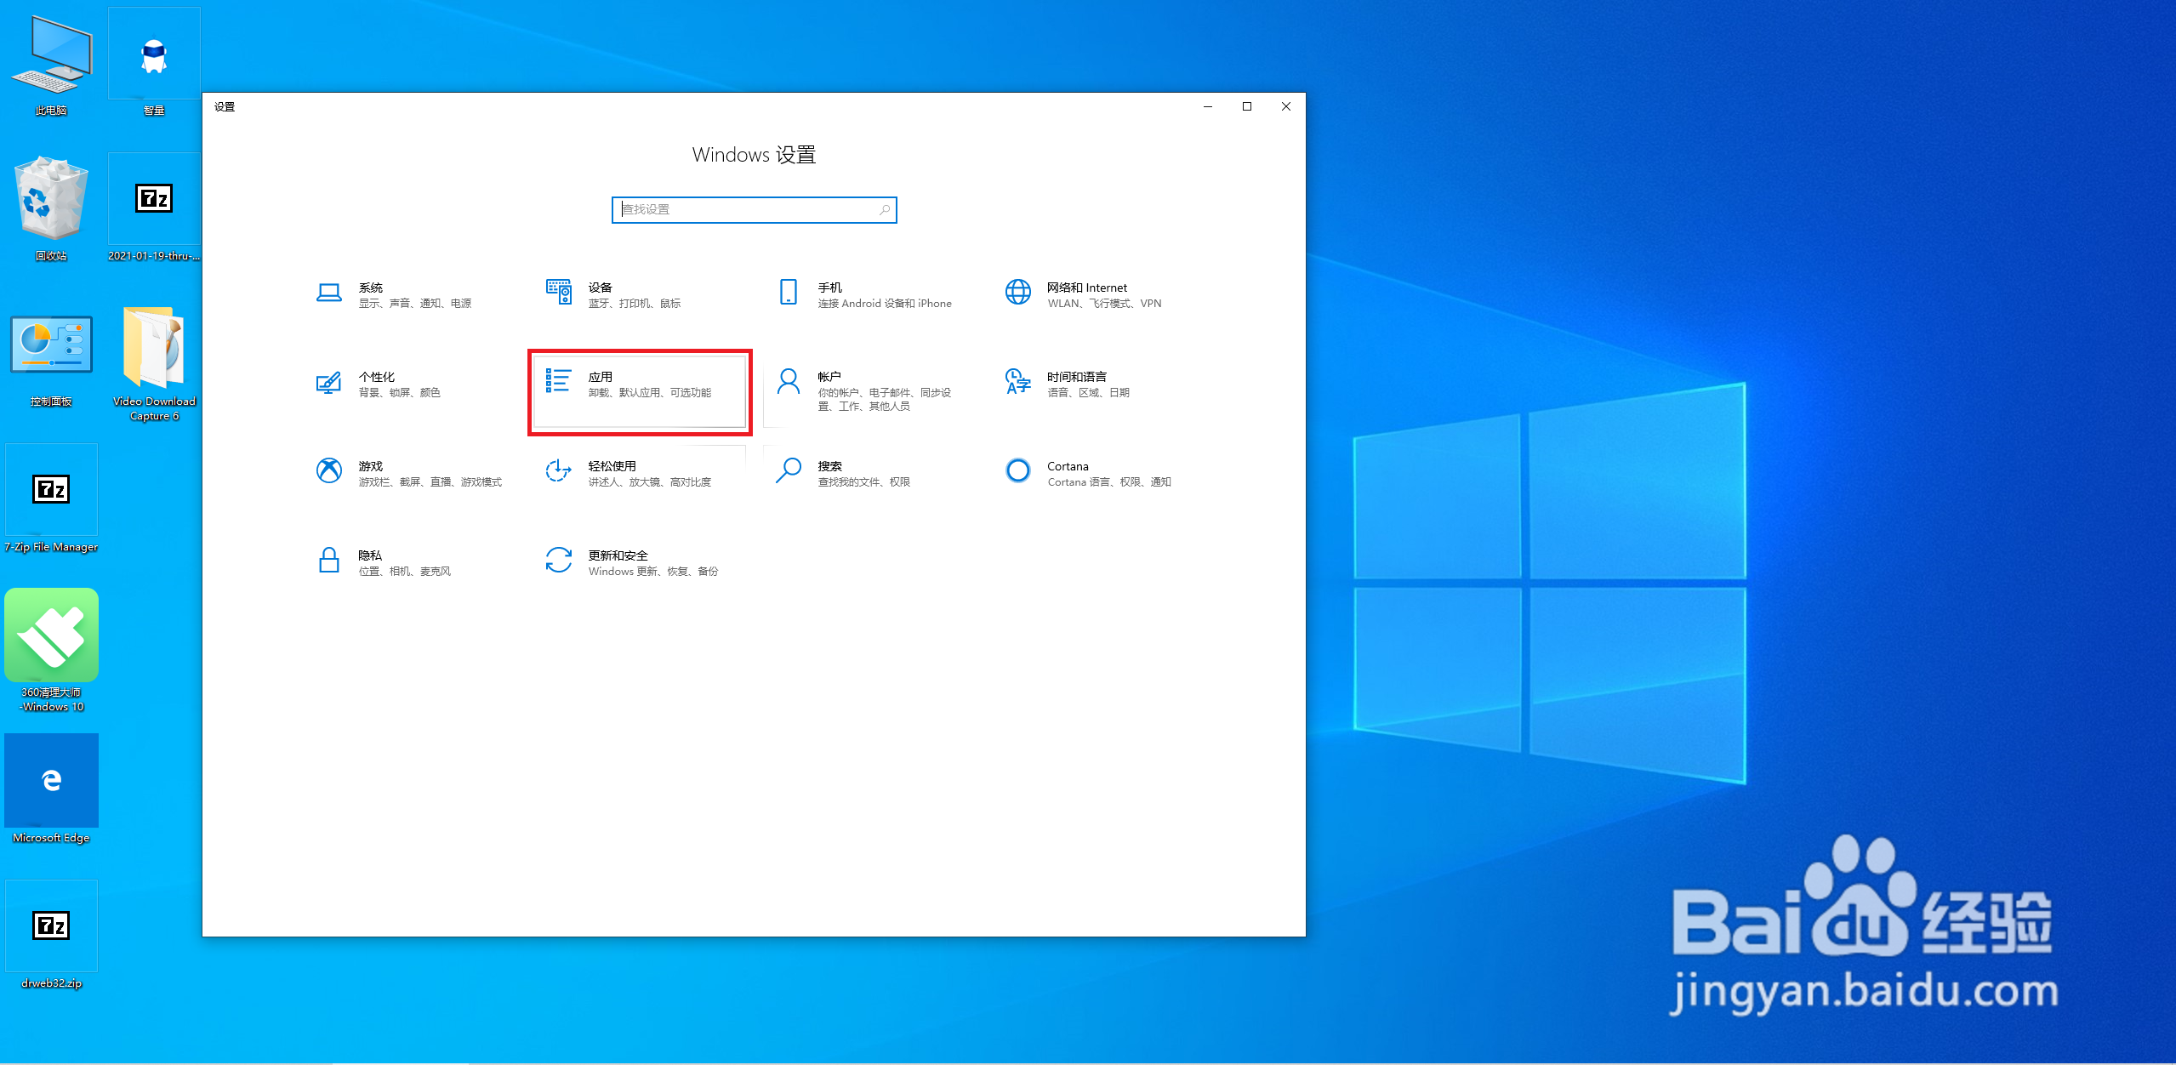Open the 游戏 (Gaming) Xbox icon
This screenshot has width=2176, height=1065.
click(329, 471)
